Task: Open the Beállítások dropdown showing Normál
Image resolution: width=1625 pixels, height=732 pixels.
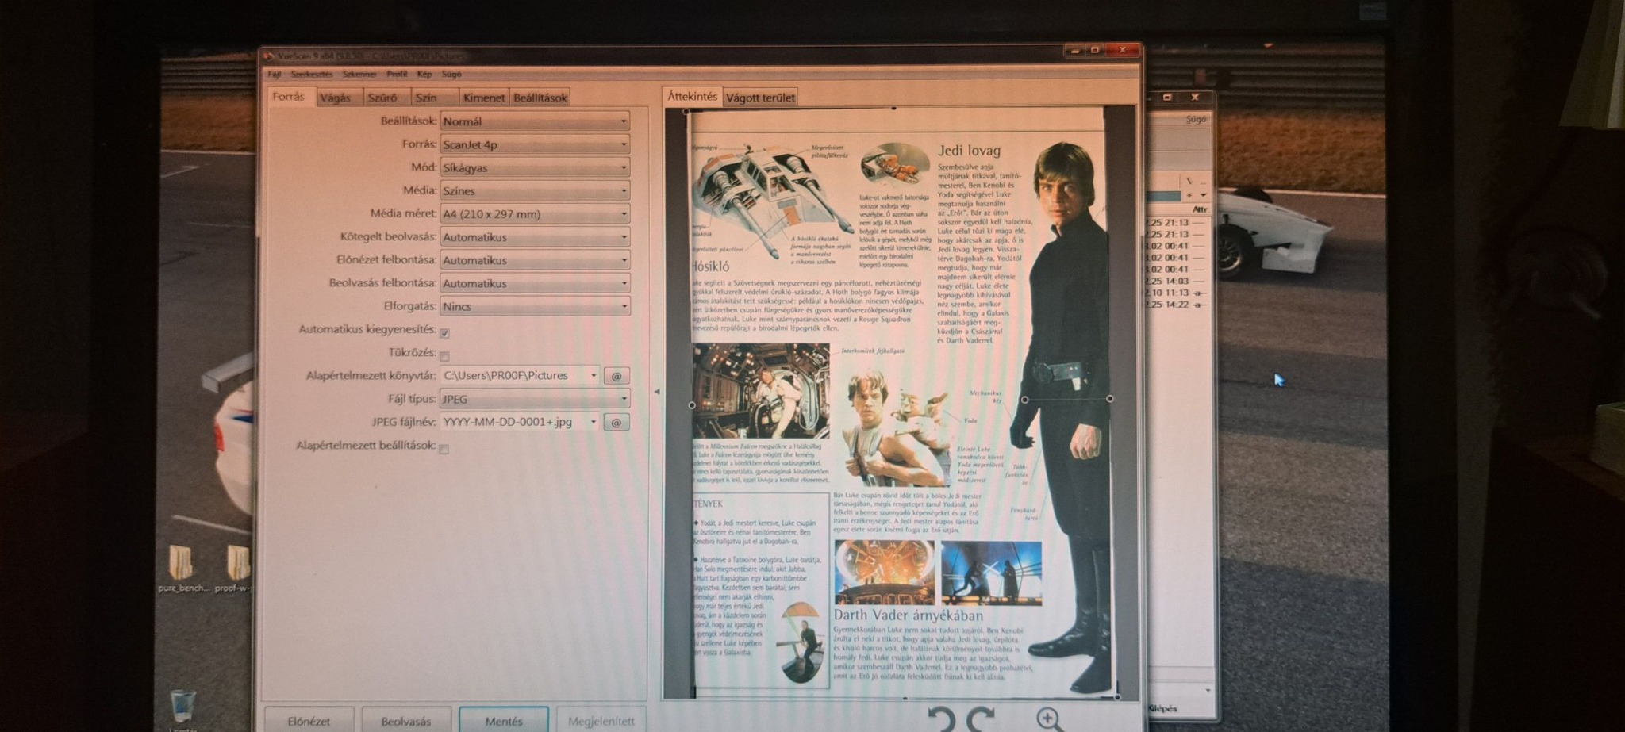Action: pos(535,121)
